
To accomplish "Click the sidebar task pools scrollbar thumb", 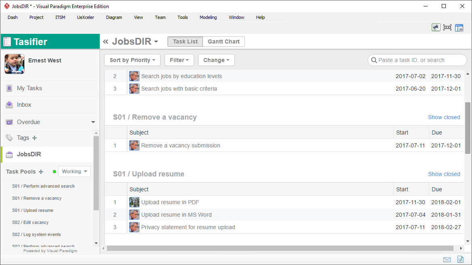I will click(x=96, y=173).
